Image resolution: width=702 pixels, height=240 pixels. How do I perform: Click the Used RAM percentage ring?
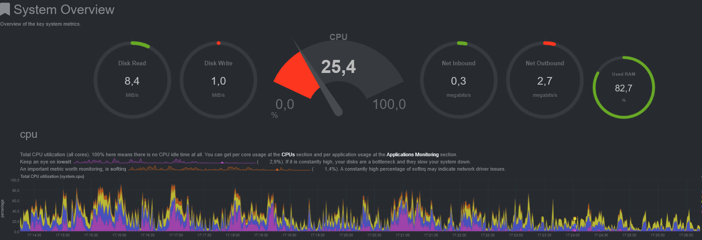coord(624,87)
